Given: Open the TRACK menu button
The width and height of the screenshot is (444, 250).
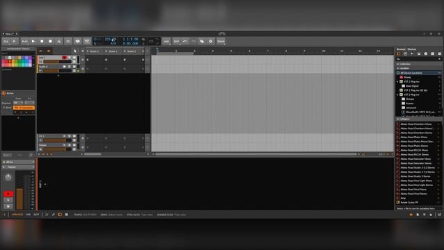Looking at the screenshot, I should [221, 42].
